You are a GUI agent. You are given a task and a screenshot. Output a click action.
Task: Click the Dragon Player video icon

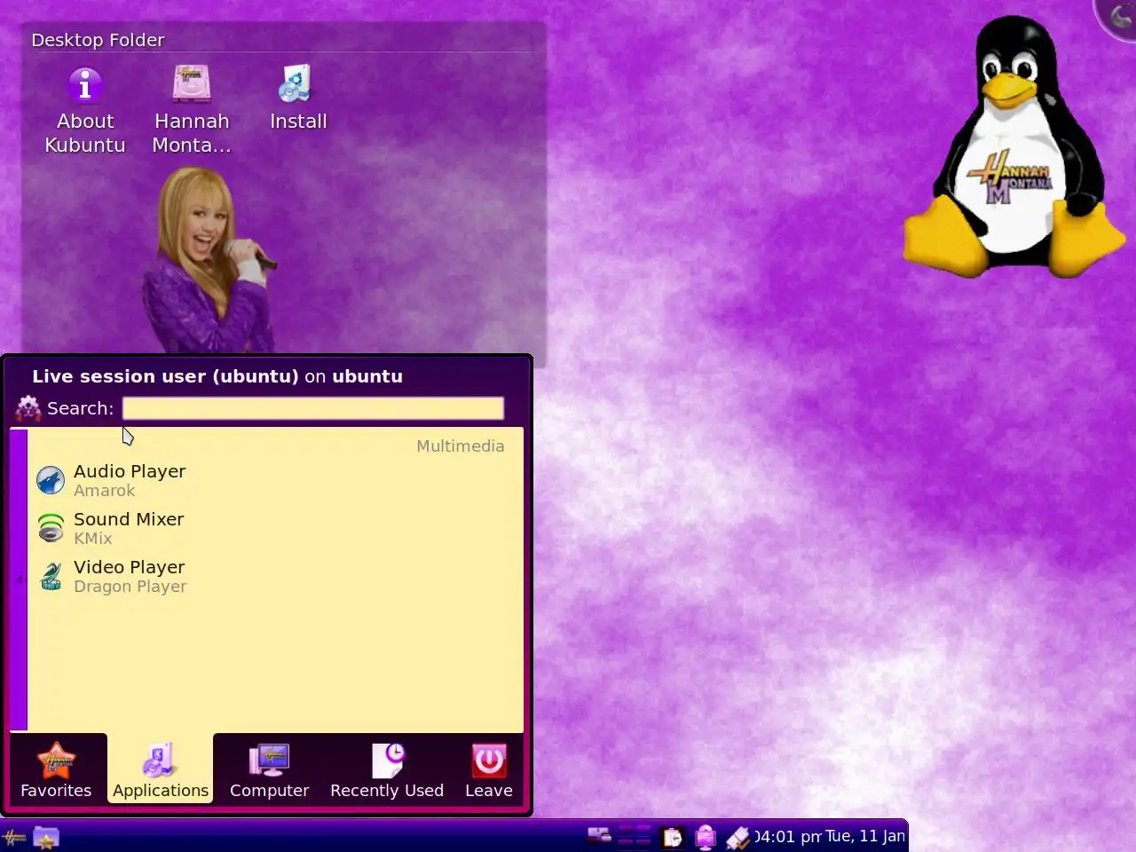click(x=51, y=576)
